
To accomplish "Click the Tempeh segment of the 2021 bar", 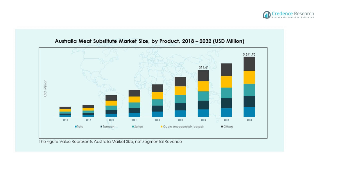I will [134, 110].
